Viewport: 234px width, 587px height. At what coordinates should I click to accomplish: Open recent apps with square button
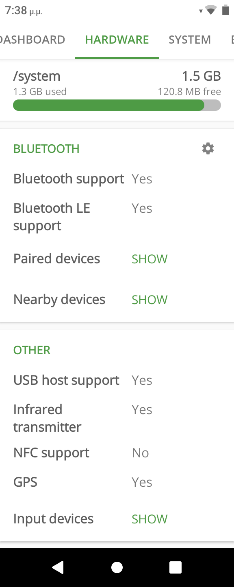[x=175, y=567]
